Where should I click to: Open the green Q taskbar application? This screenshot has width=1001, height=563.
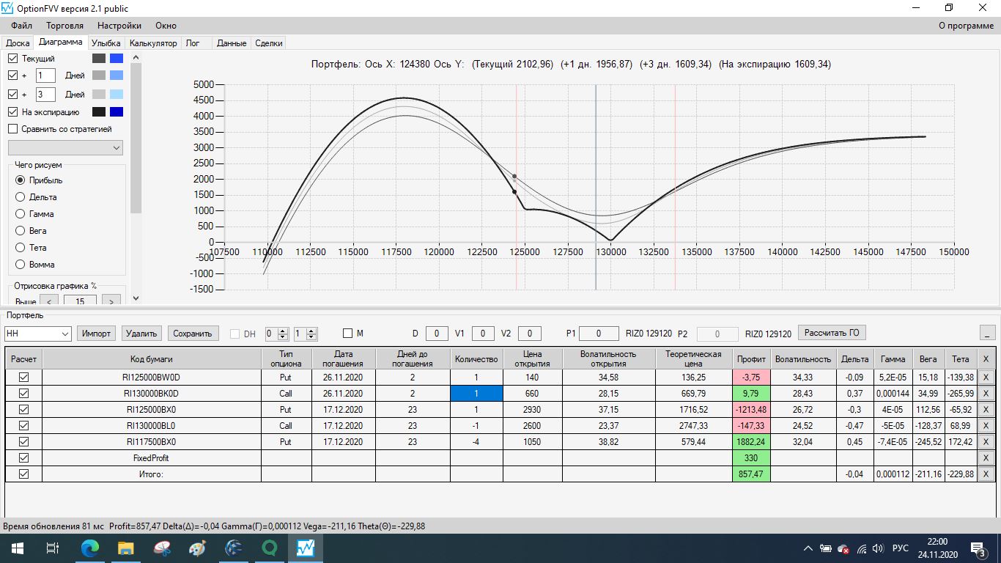pyautogui.click(x=270, y=548)
